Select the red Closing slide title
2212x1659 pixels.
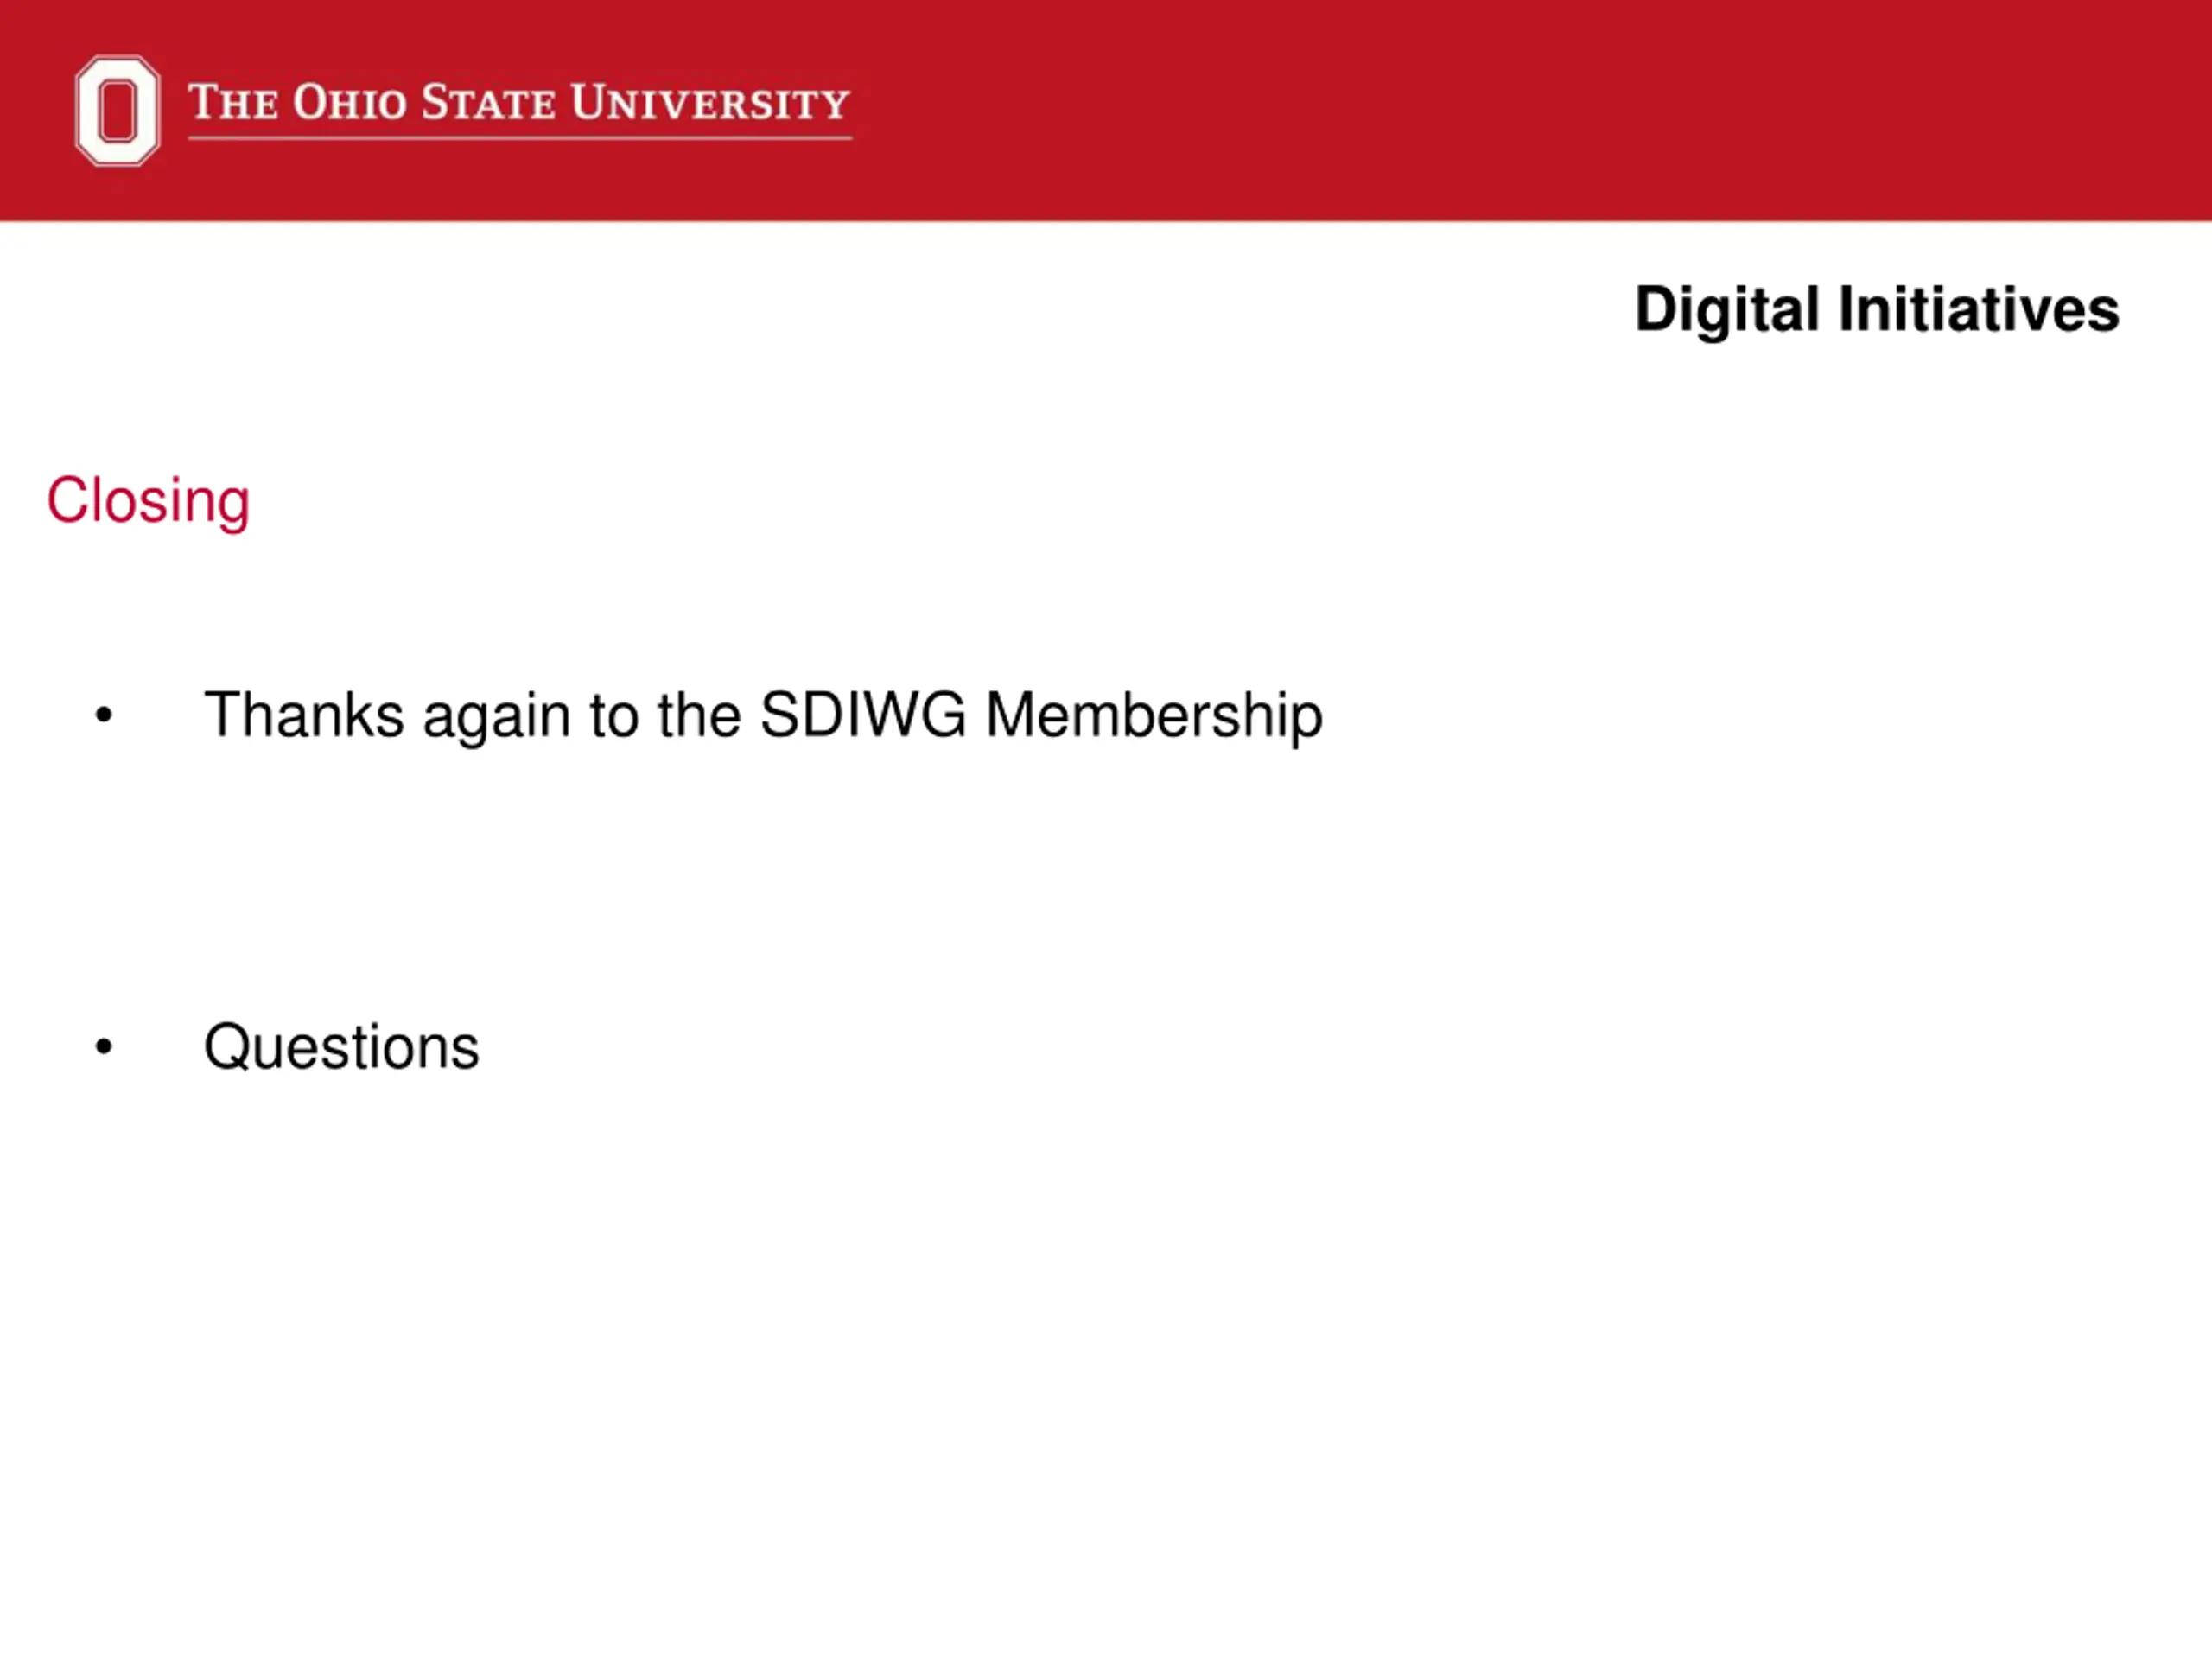pos(148,501)
